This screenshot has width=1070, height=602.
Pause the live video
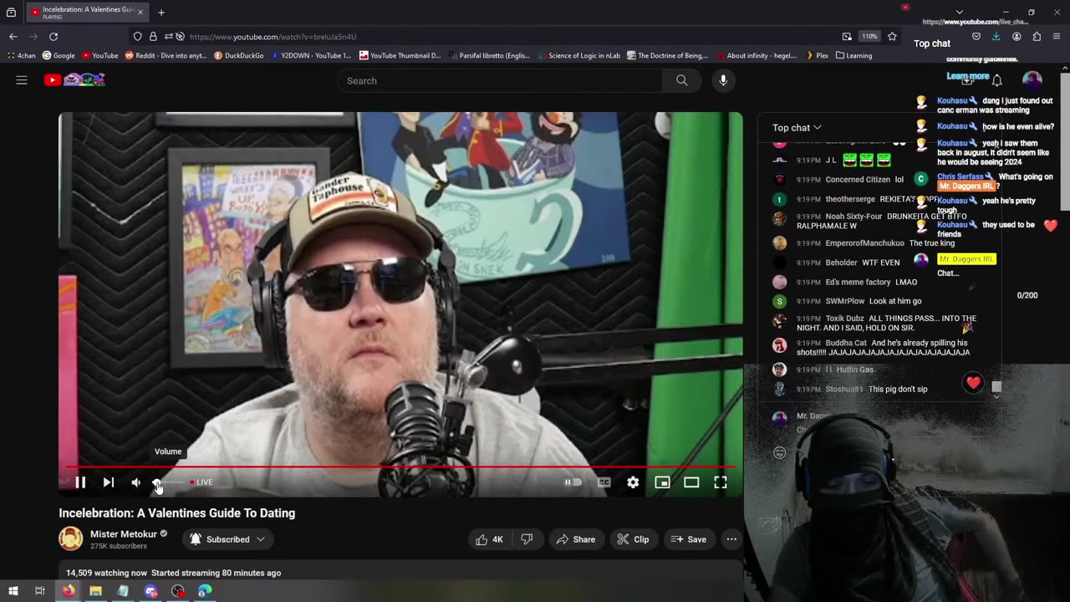(x=80, y=482)
